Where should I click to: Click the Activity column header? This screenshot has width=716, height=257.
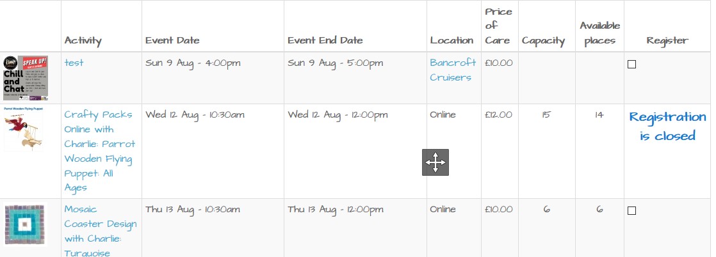83,40
